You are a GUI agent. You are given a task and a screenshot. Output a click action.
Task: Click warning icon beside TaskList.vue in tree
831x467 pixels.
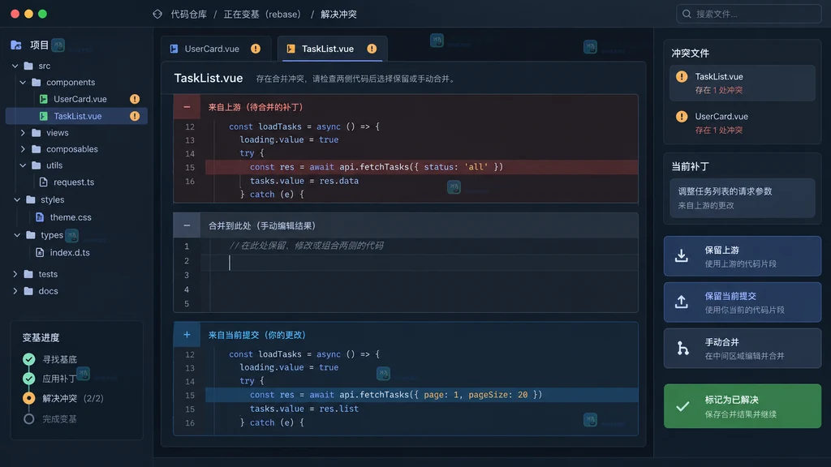[135, 116]
